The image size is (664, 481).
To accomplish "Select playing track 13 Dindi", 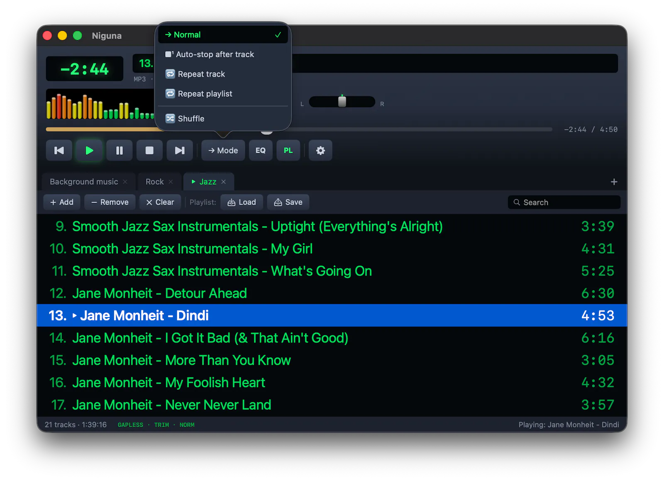I will (x=332, y=315).
